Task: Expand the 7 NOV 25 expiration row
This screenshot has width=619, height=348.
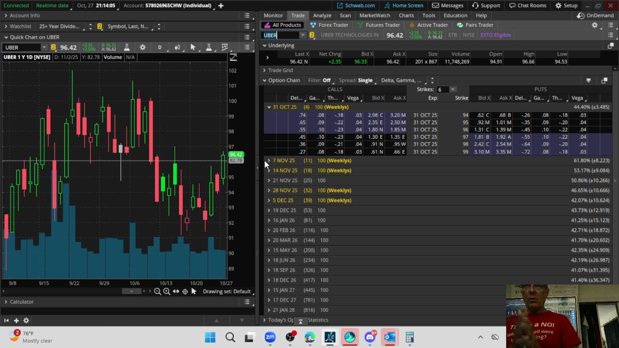Action: [269, 160]
